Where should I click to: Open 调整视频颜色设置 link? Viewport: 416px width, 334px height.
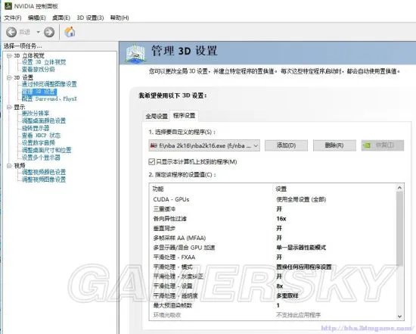click(x=44, y=172)
